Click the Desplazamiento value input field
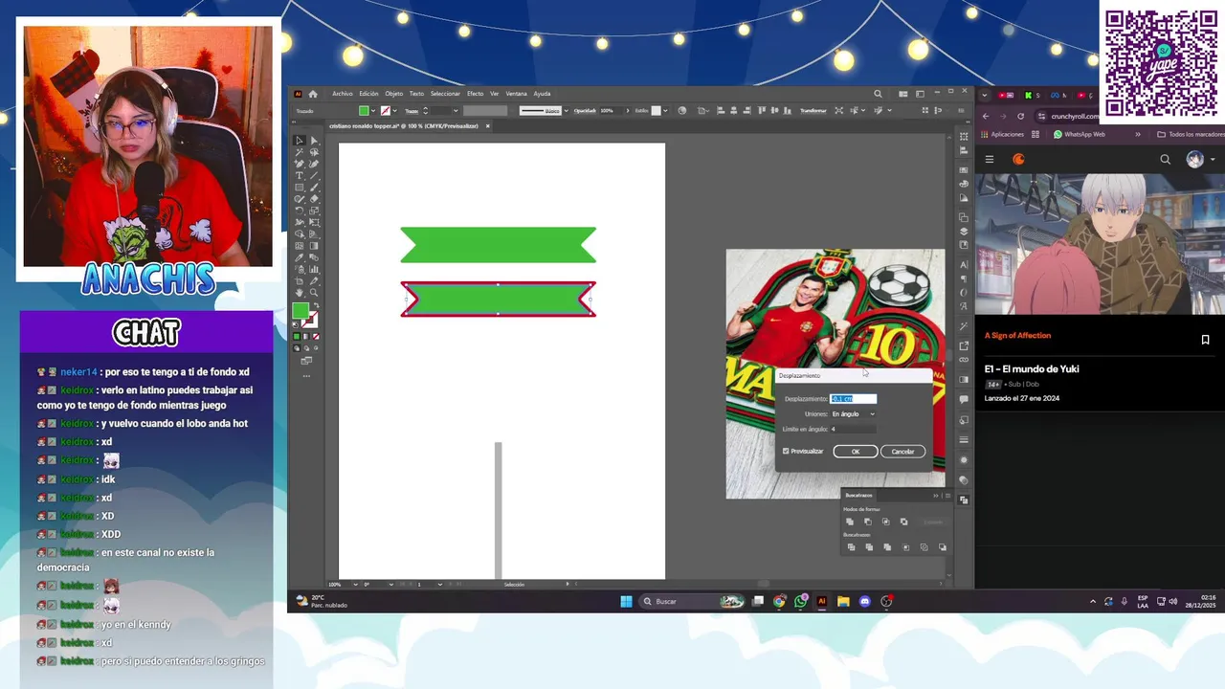The width and height of the screenshot is (1225, 689). point(853,399)
